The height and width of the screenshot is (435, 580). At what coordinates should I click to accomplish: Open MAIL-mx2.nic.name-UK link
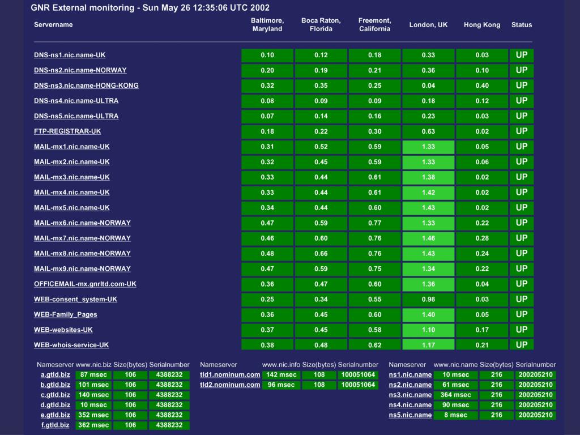tap(72, 161)
